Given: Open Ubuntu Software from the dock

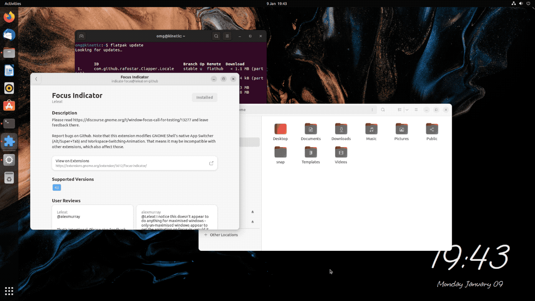Looking at the screenshot, I should tap(9, 106).
